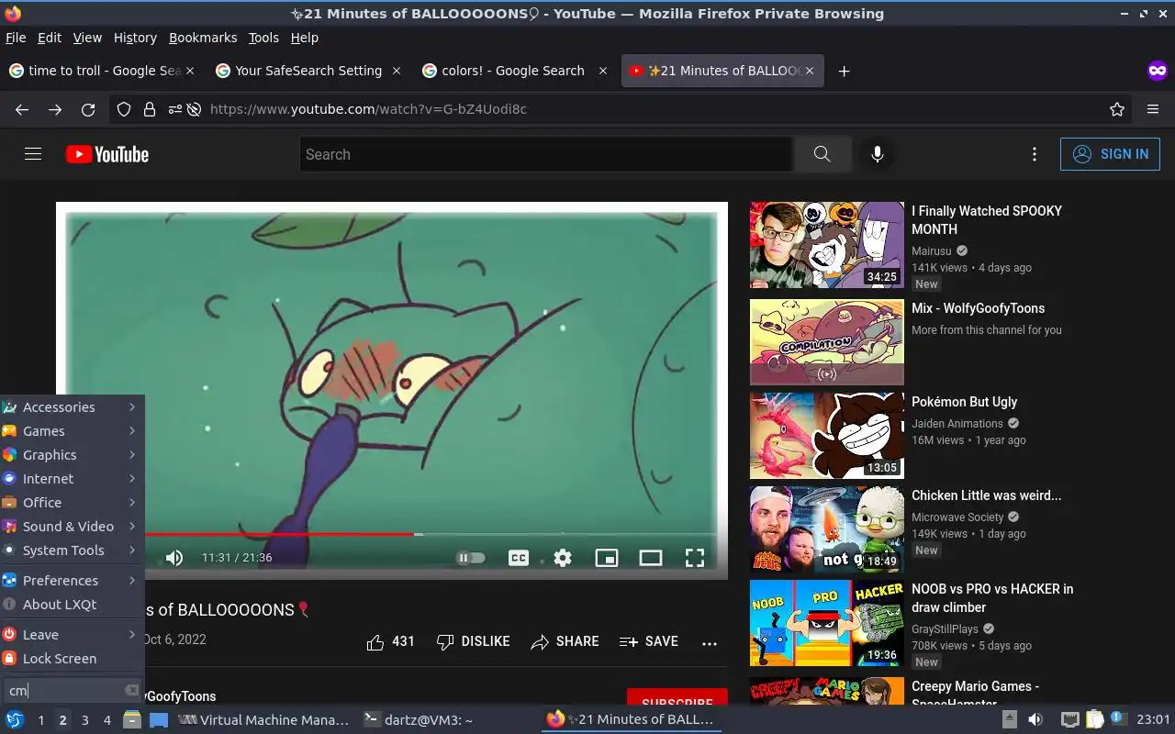Open the Firefox application menu button
This screenshot has height=734, width=1175.
(x=1153, y=109)
